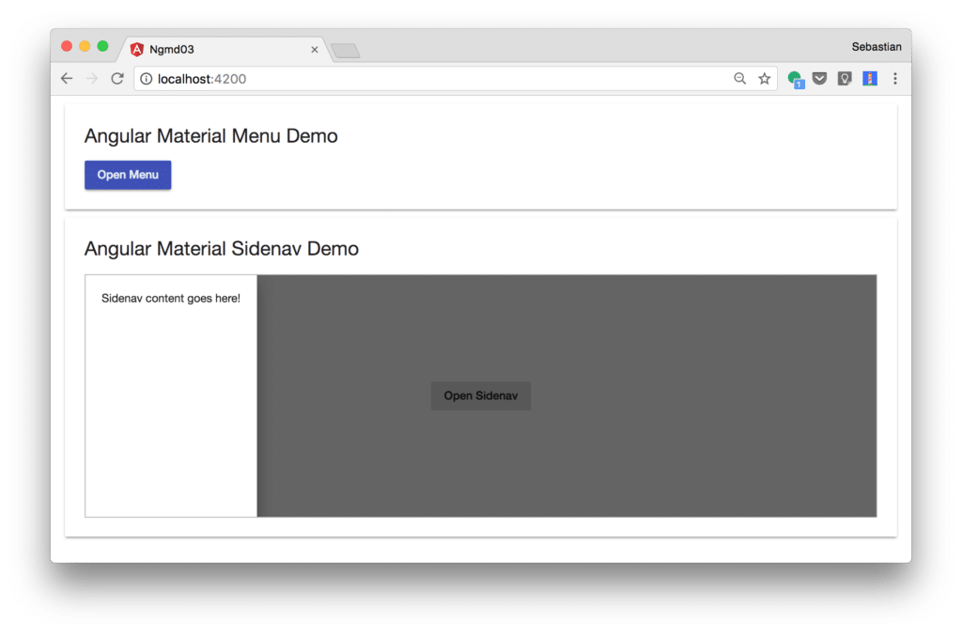The image size is (962, 635).
Task: Open Chrome's three-dot menu
Action: [895, 79]
